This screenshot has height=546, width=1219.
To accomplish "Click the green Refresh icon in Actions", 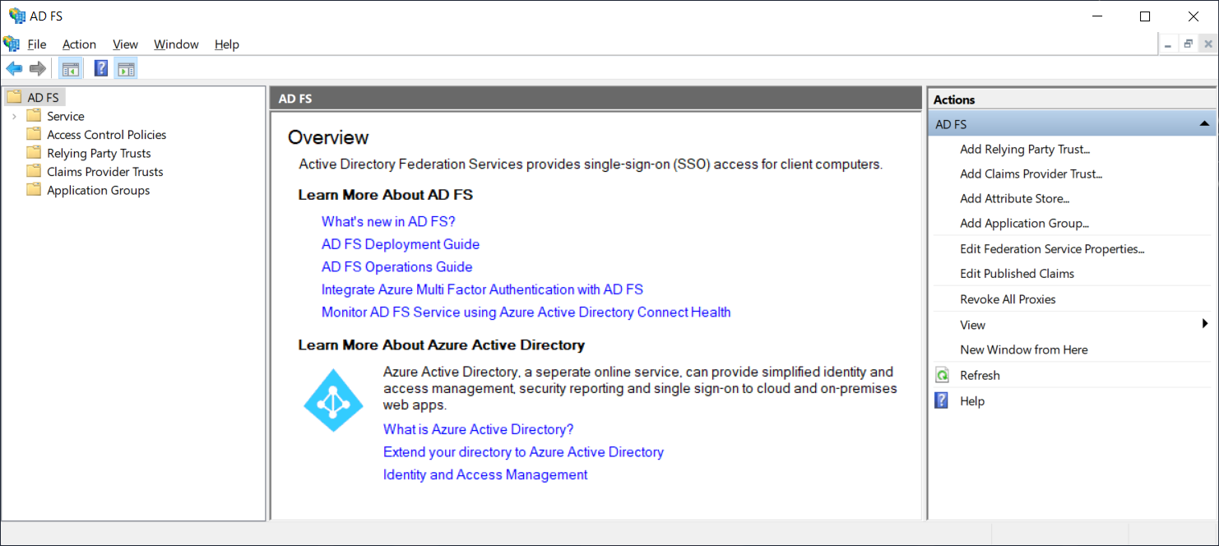I will pos(943,376).
